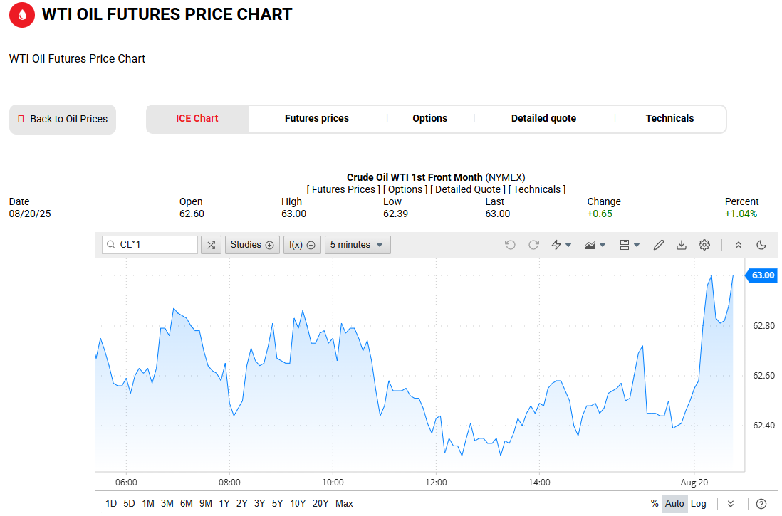
Task: Set chart range to 1D
Action: [x=111, y=503]
